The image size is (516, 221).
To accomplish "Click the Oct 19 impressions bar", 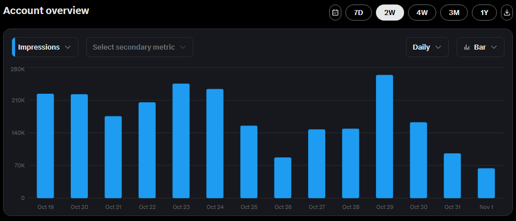I will coord(45,146).
